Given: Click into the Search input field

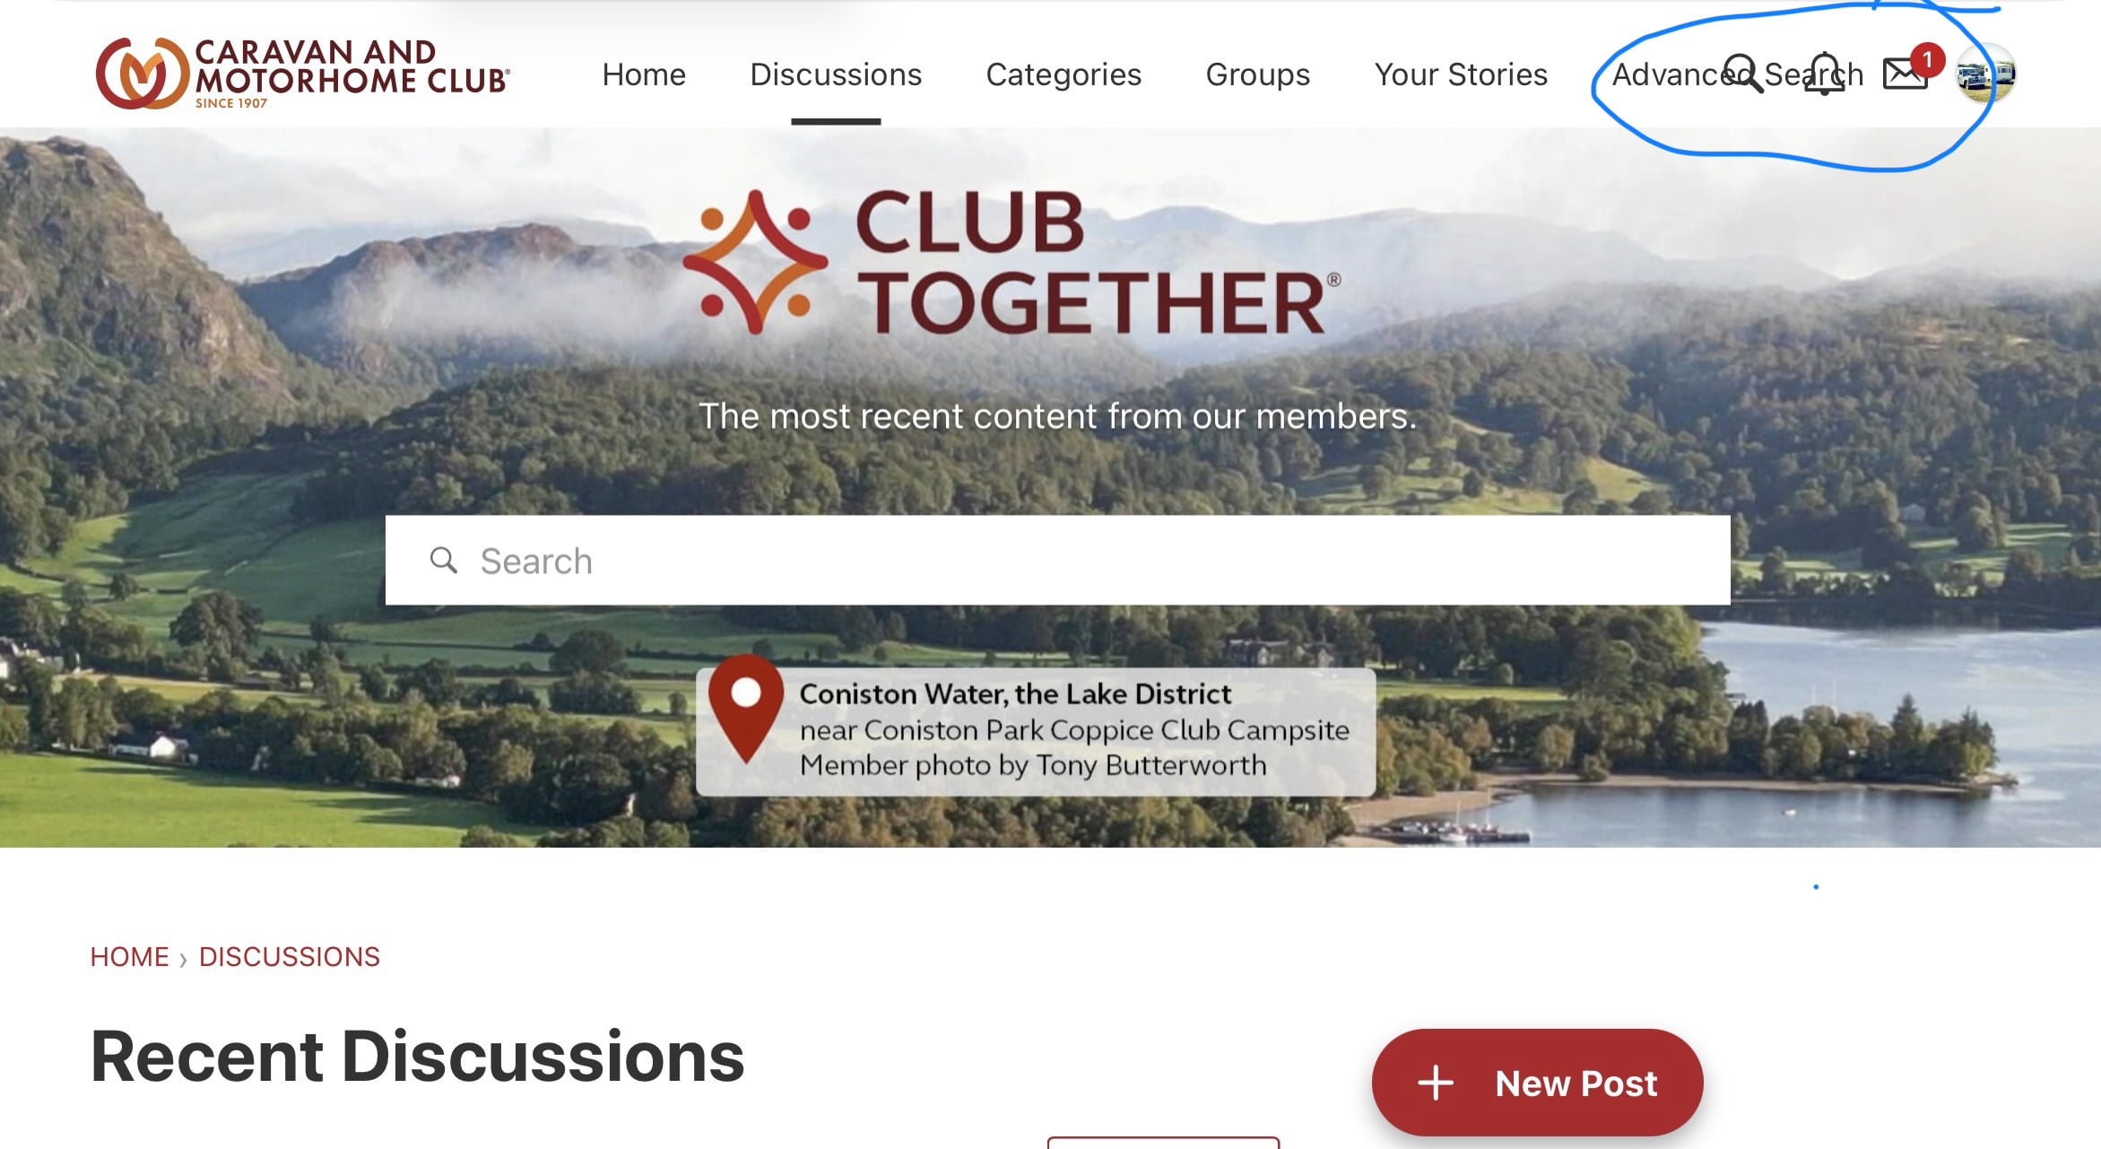Looking at the screenshot, I should (1058, 560).
